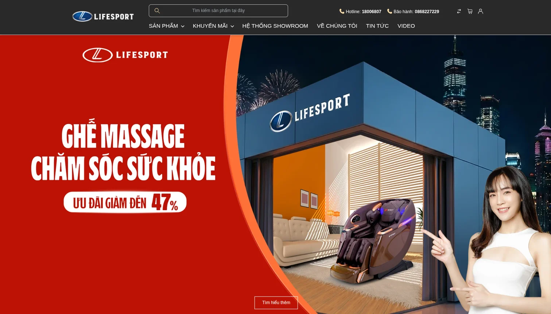The height and width of the screenshot is (314, 551).
Task: Open the VIDEO menu item
Action: tap(406, 26)
